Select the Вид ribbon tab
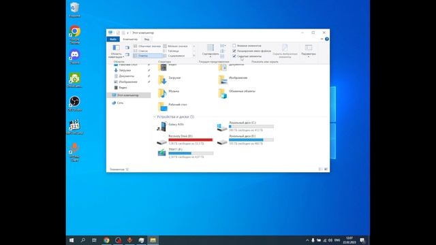 pyautogui.click(x=146, y=39)
